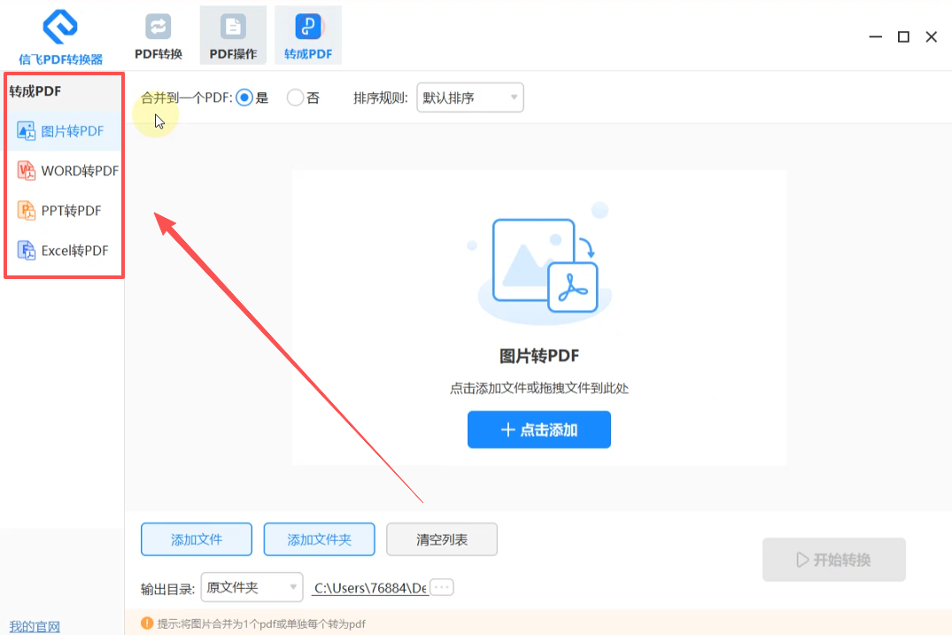Click the output path C:\Users\76884 field
This screenshot has width=952, height=635.
coord(370,588)
